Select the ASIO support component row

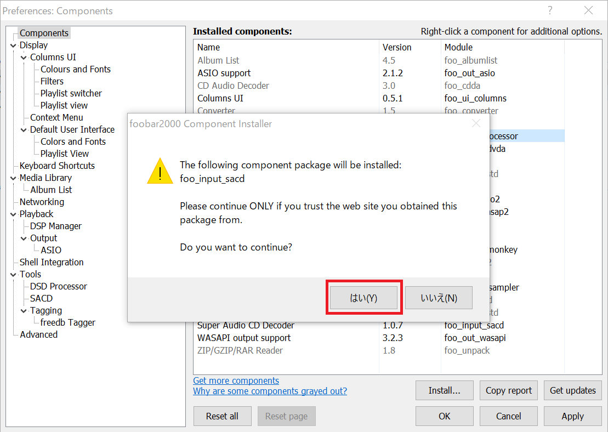[x=379, y=73]
